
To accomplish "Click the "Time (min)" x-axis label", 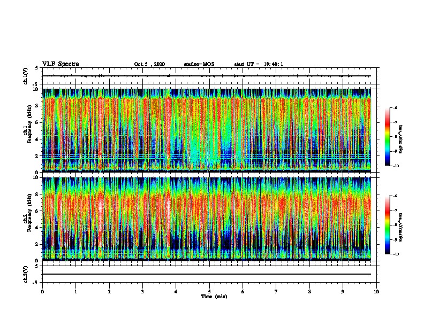I will [214, 297].
